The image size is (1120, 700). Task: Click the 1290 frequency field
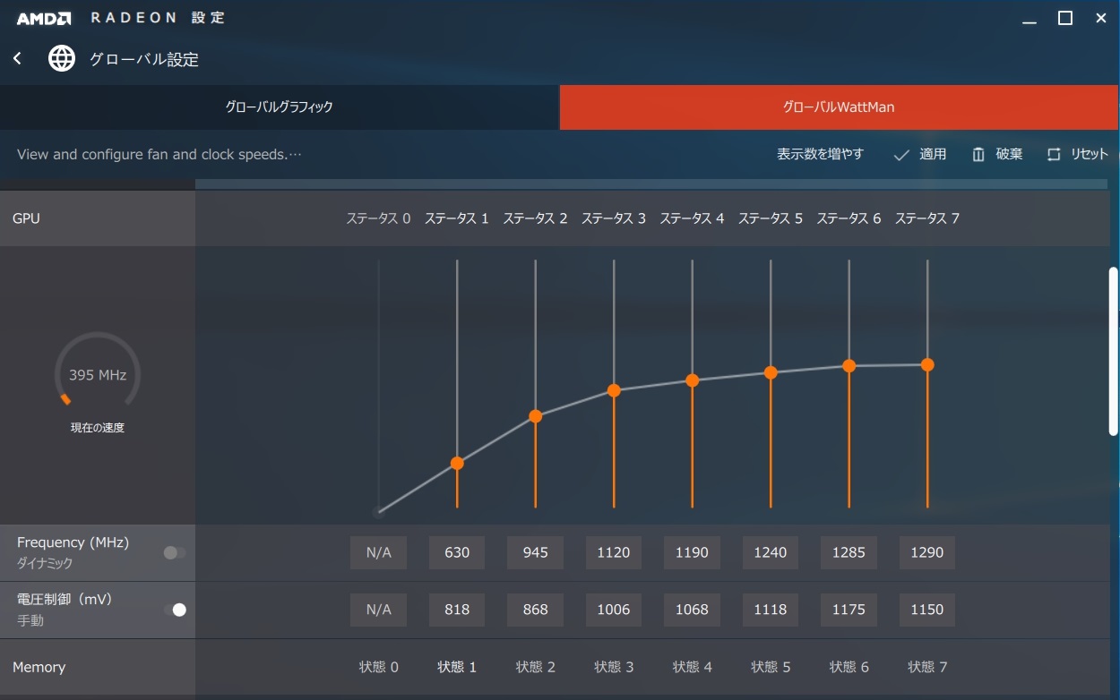(x=927, y=552)
